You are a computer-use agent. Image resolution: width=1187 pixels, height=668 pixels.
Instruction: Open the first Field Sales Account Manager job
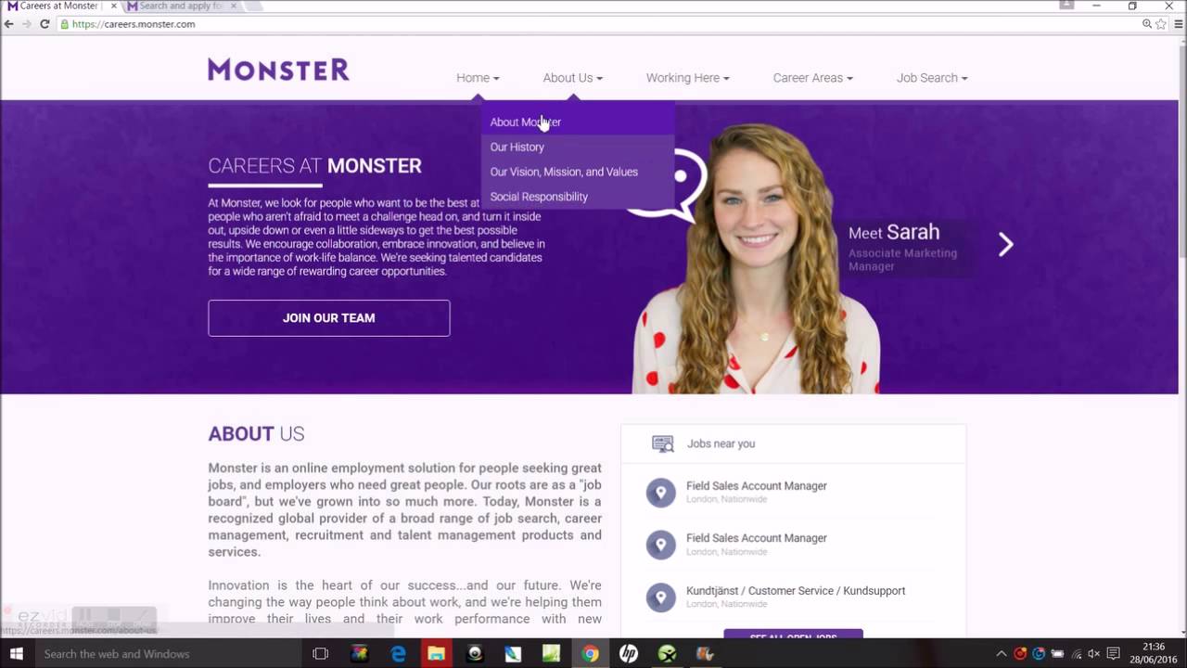click(x=757, y=486)
